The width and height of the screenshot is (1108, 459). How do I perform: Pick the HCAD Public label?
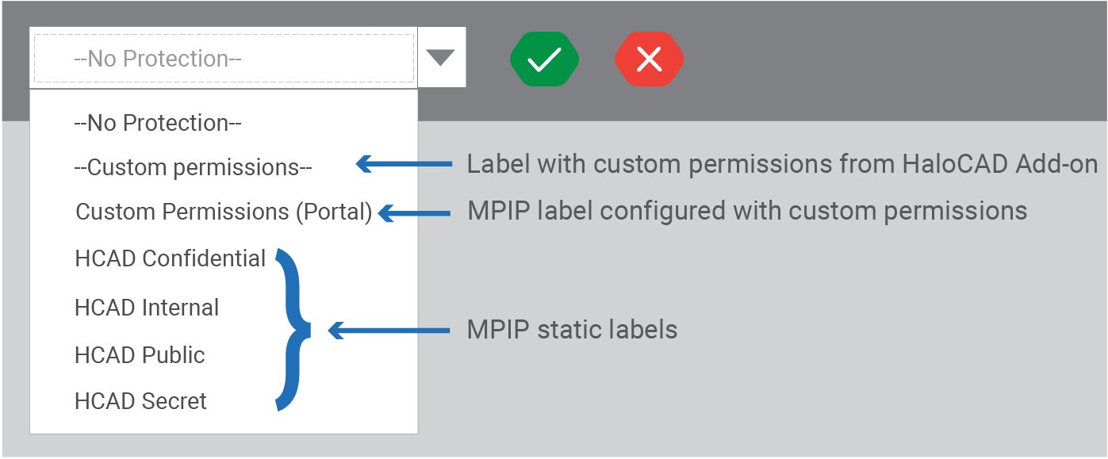pyautogui.click(x=140, y=355)
